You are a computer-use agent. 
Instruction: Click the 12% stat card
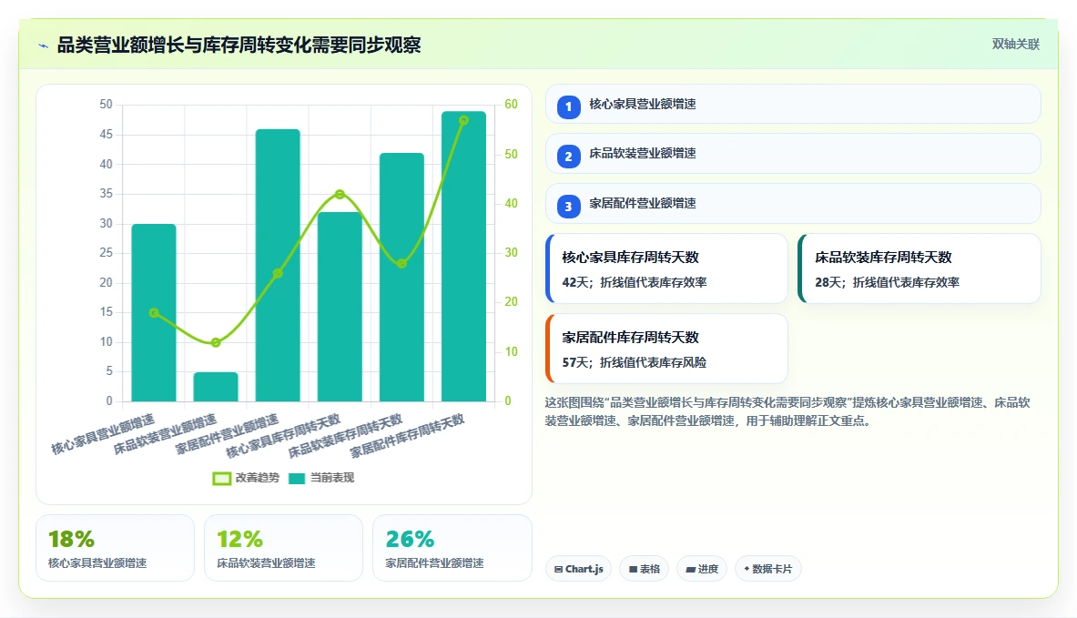click(283, 548)
